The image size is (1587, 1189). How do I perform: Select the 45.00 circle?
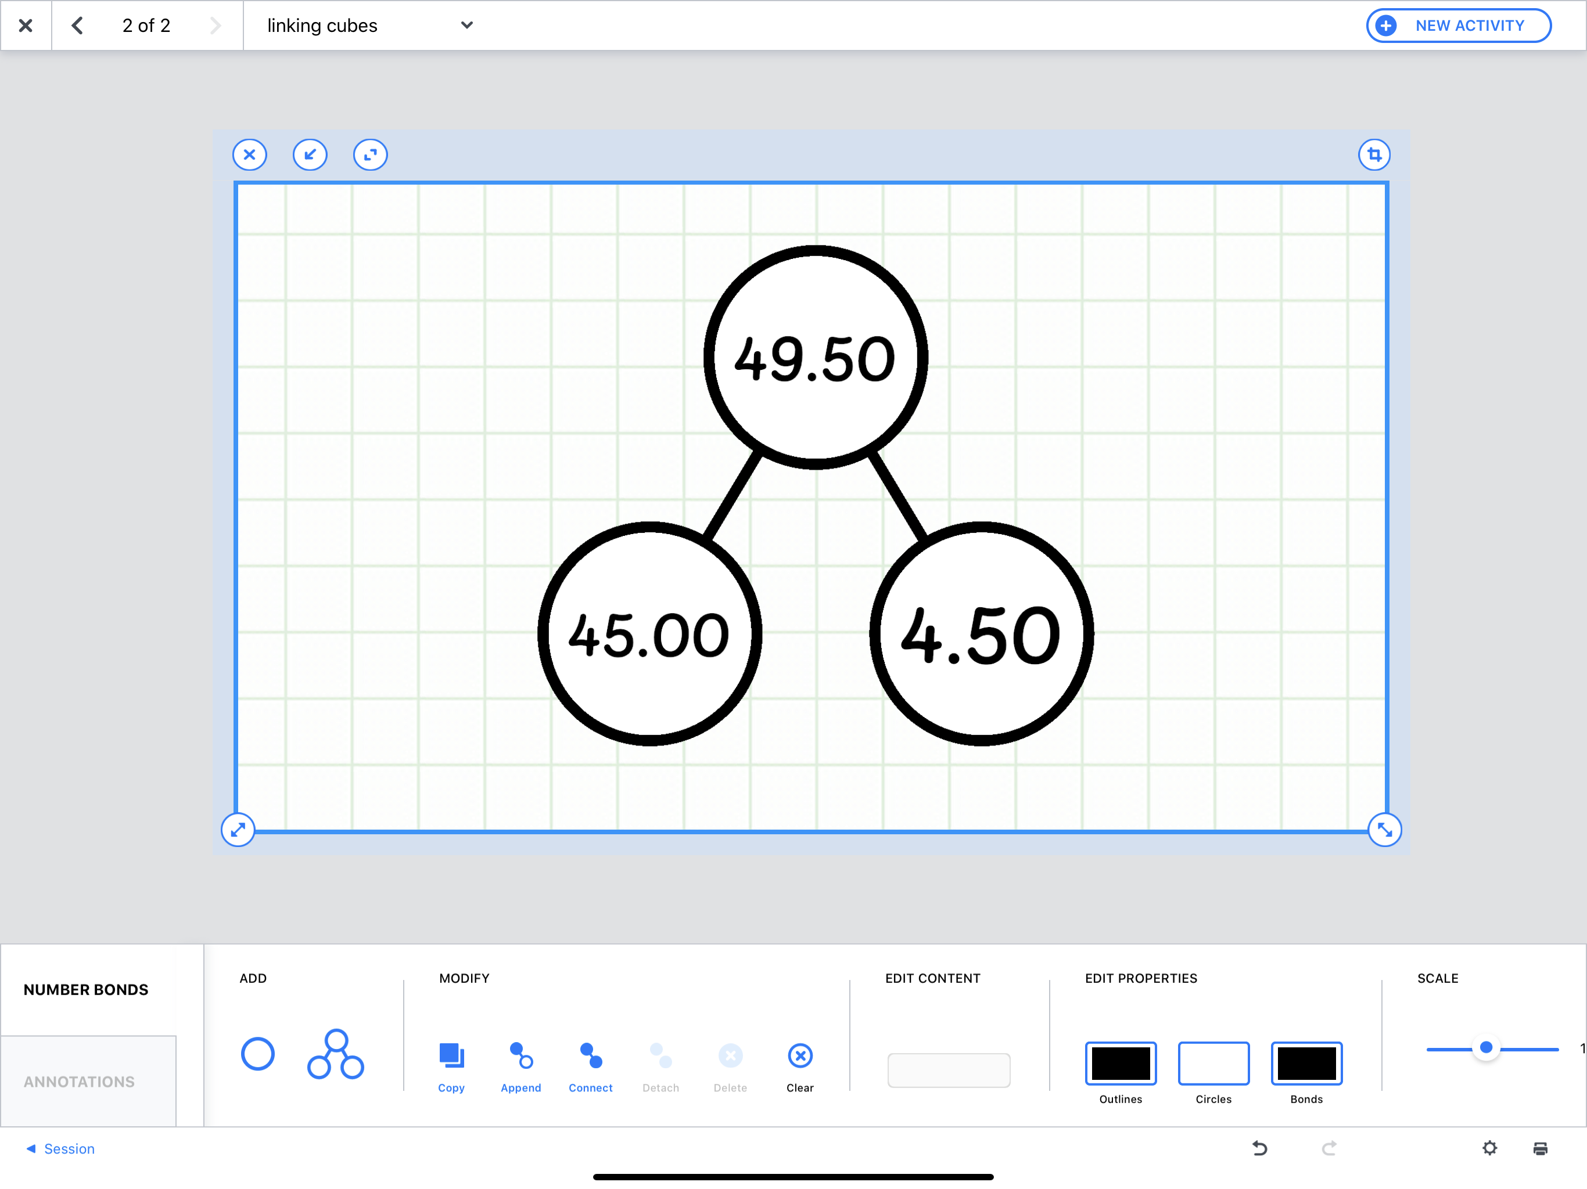point(649,634)
